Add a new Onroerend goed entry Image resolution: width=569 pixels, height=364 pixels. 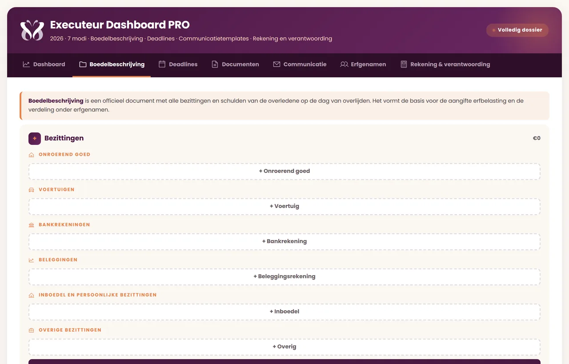tap(284, 171)
